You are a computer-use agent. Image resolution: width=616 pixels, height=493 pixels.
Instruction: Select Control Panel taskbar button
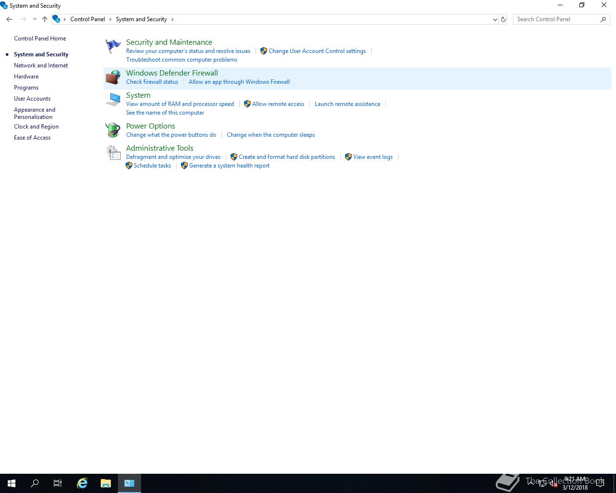[x=129, y=483]
